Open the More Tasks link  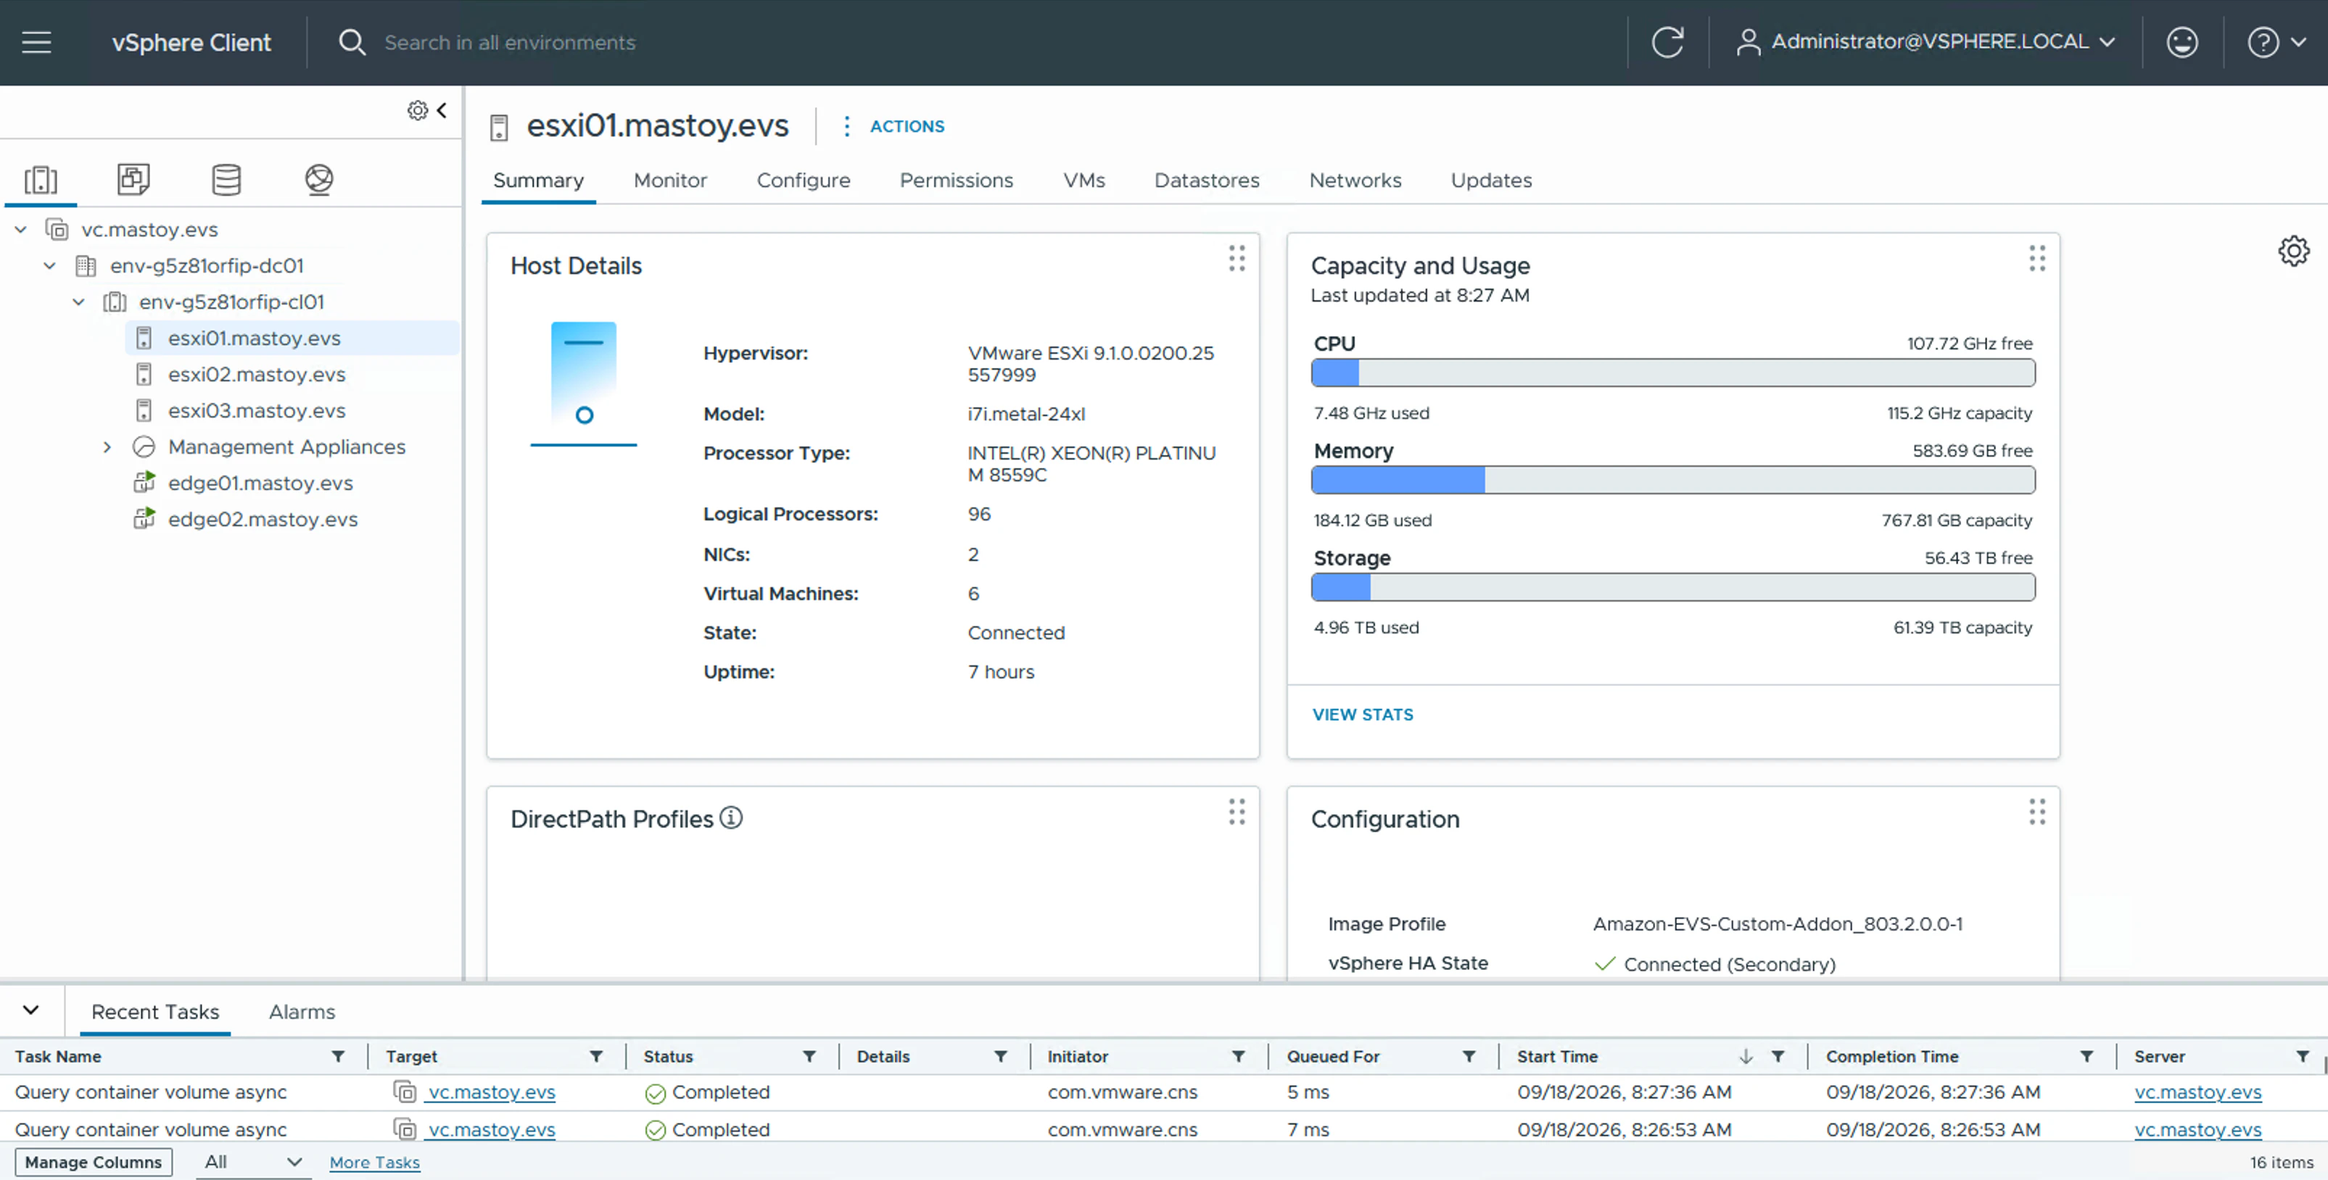(x=374, y=1163)
